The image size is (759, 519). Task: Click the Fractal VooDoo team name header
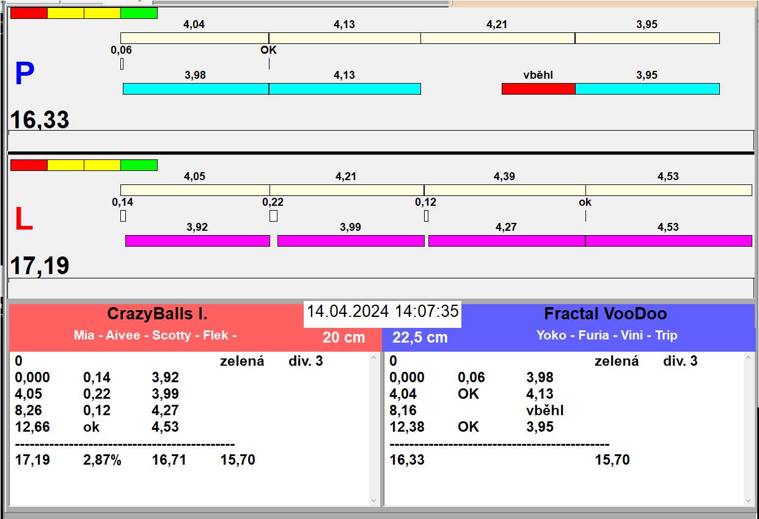click(x=605, y=314)
